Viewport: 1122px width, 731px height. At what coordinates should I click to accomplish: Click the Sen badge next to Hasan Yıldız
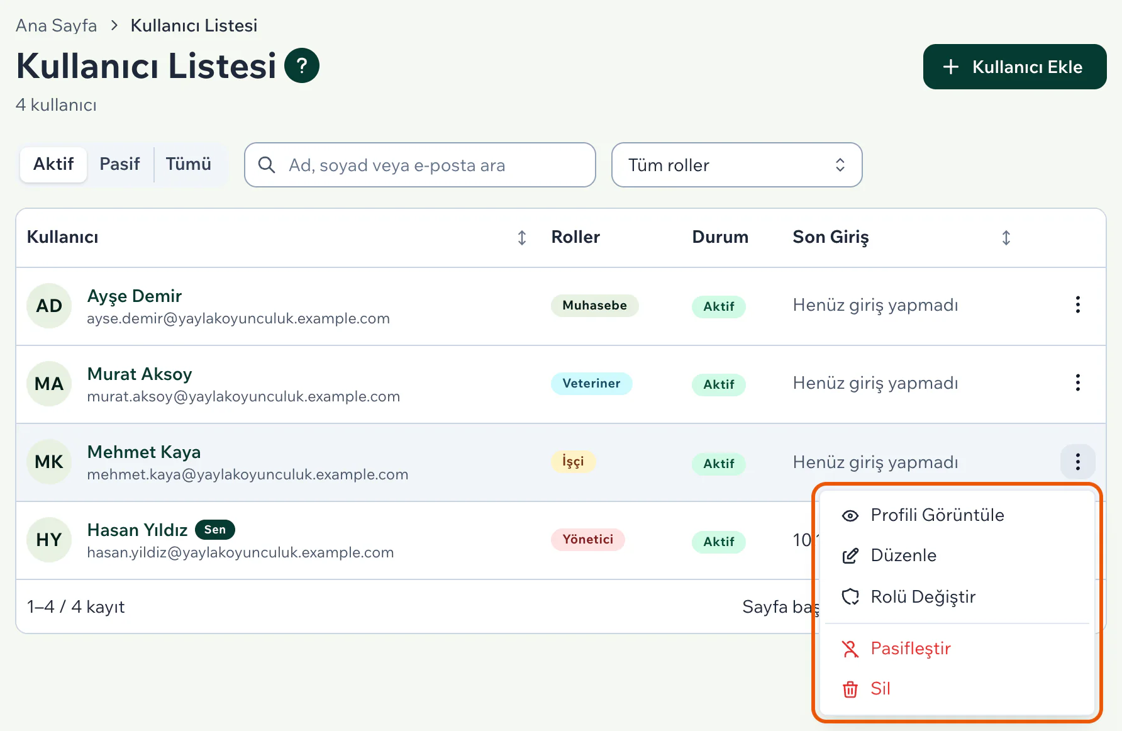215,530
